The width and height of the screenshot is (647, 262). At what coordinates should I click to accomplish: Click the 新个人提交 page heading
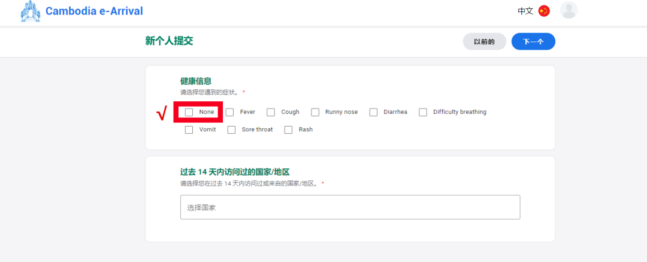(169, 41)
